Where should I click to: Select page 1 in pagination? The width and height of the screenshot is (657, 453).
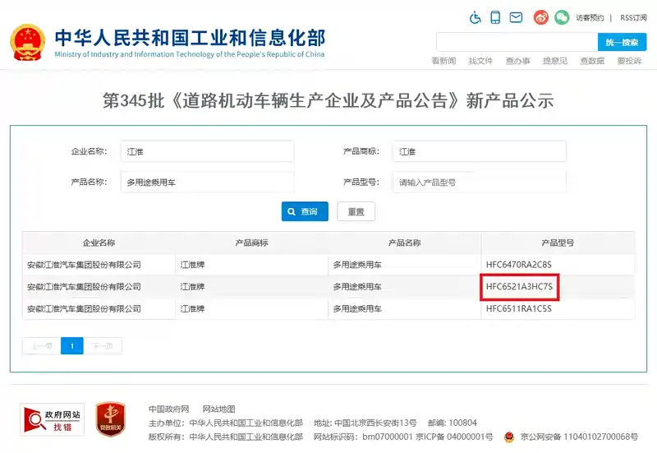tap(72, 346)
